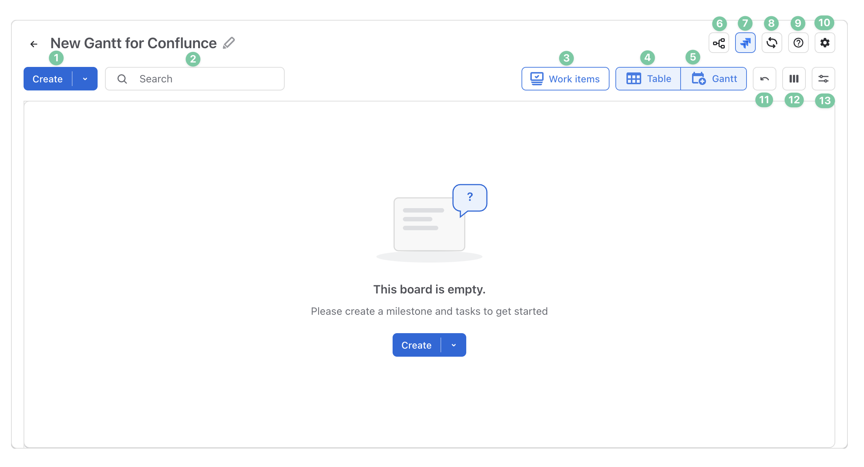This screenshot has height=467, width=864.
Task: Open the Work items panel
Action: (x=565, y=79)
